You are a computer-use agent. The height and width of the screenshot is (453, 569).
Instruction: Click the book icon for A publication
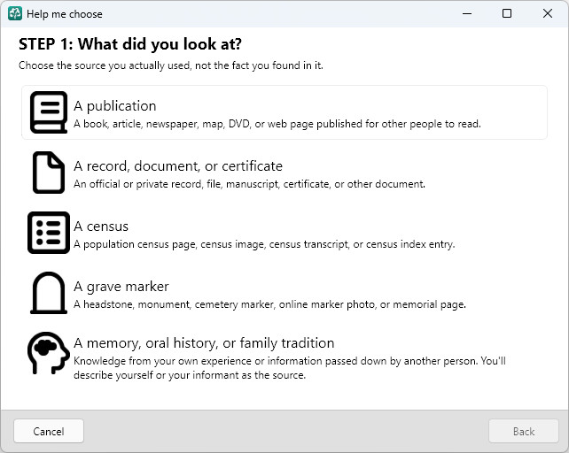tap(49, 112)
